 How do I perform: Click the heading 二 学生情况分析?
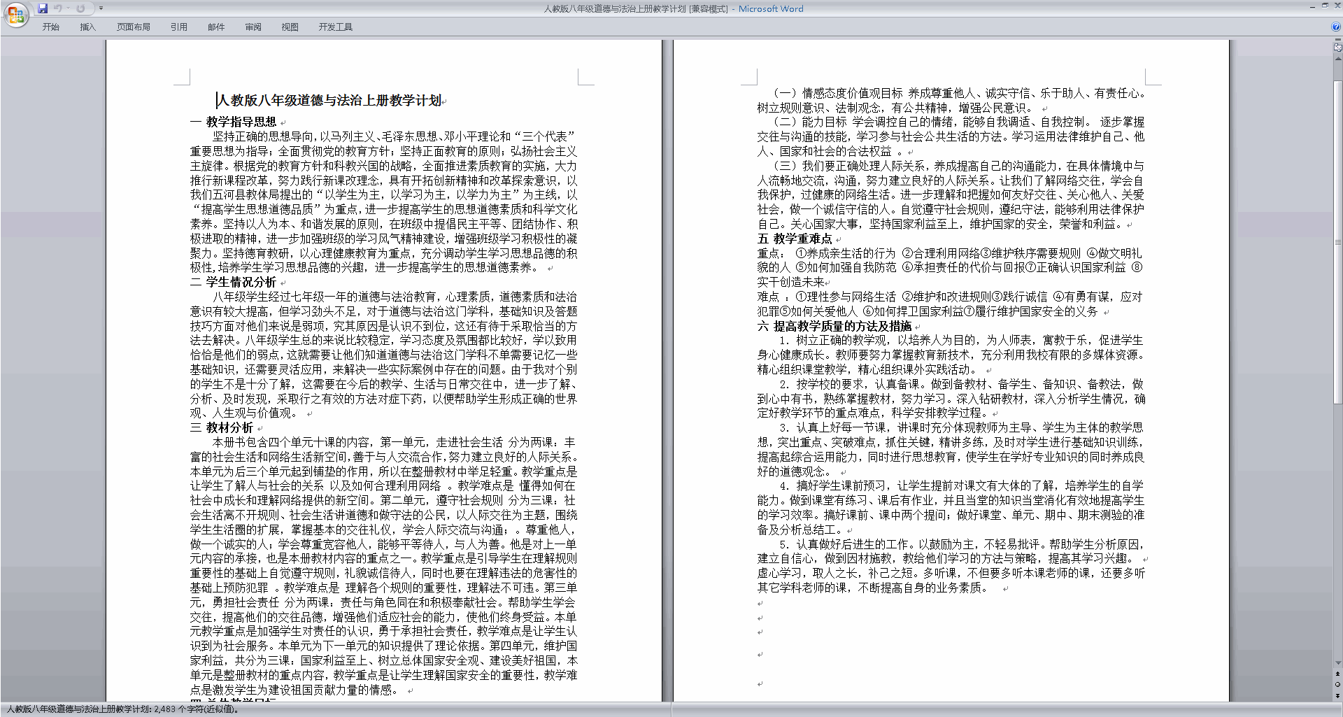[x=234, y=282]
